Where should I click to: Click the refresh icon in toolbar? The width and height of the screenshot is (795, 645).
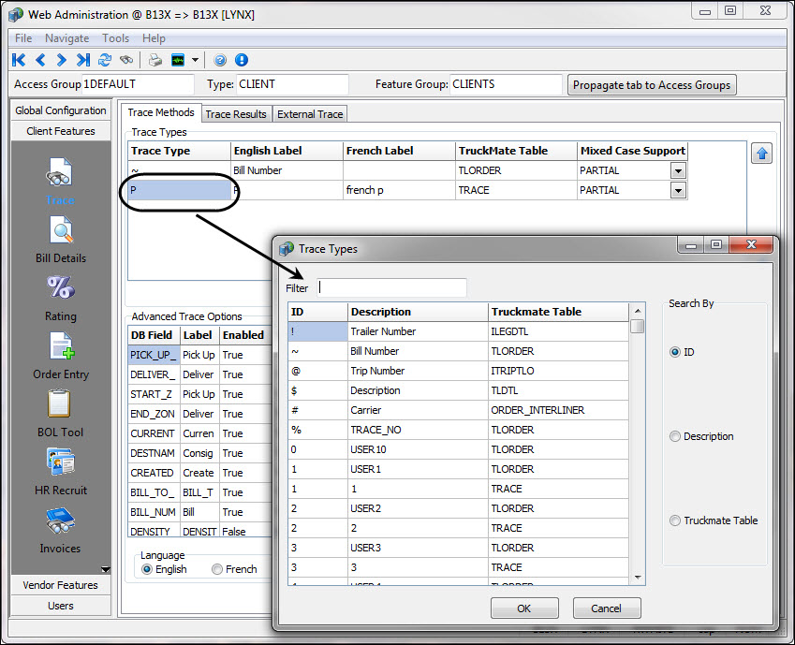pos(105,60)
